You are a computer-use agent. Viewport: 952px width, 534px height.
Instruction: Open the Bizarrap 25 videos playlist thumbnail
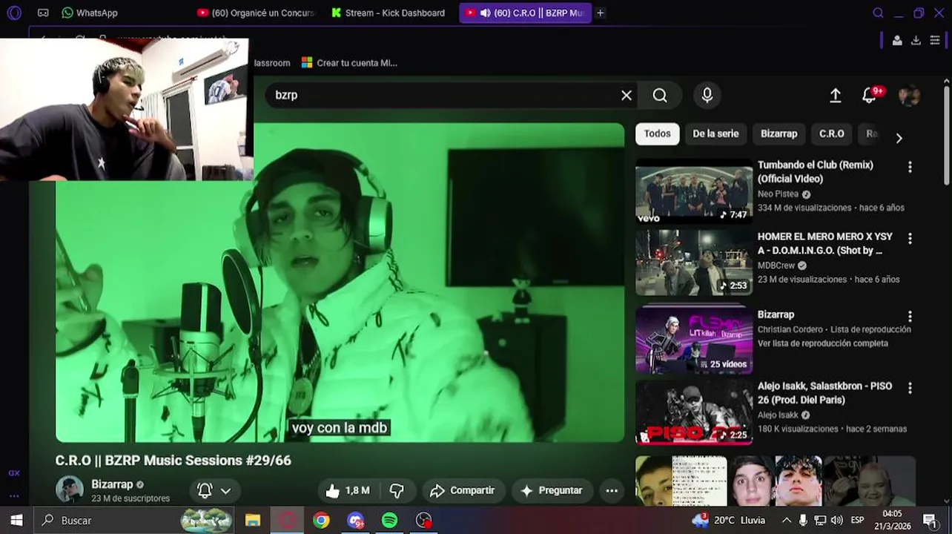click(x=694, y=340)
